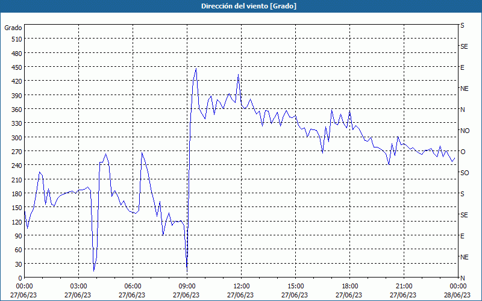Click the 'S' compass label level with 180

coord(462,194)
